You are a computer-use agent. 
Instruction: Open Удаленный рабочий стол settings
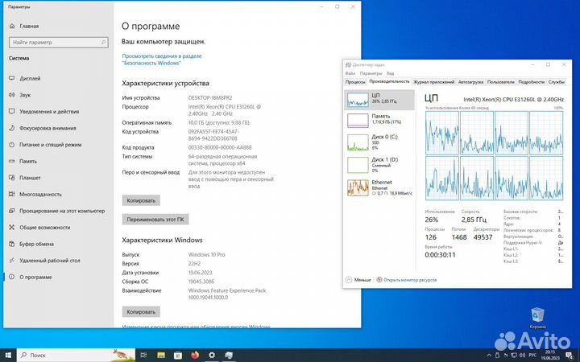50,261
